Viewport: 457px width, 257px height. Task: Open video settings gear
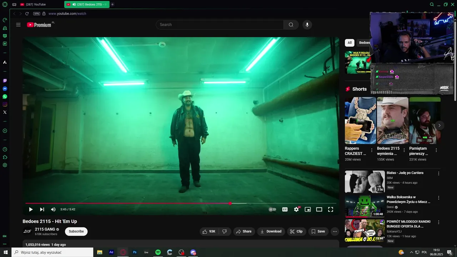click(x=296, y=210)
